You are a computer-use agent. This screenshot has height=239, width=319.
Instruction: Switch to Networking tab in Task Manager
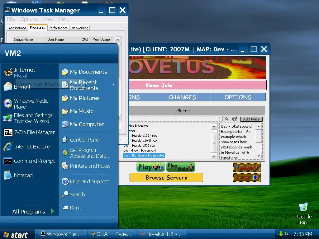(x=80, y=28)
